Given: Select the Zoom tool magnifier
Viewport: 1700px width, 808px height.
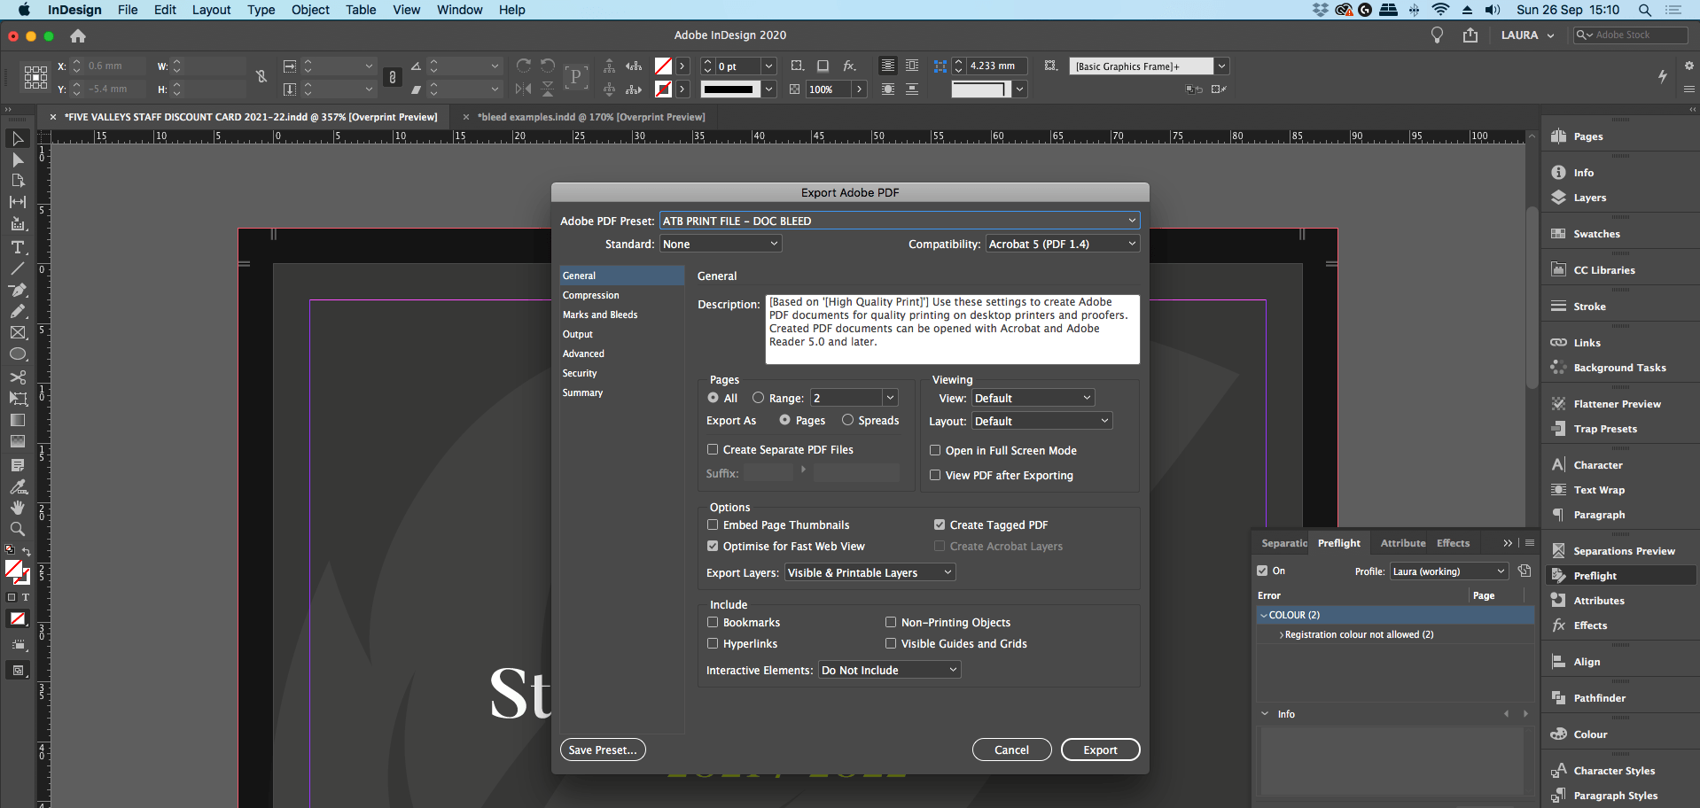Looking at the screenshot, I should click(x=17, y=529).
